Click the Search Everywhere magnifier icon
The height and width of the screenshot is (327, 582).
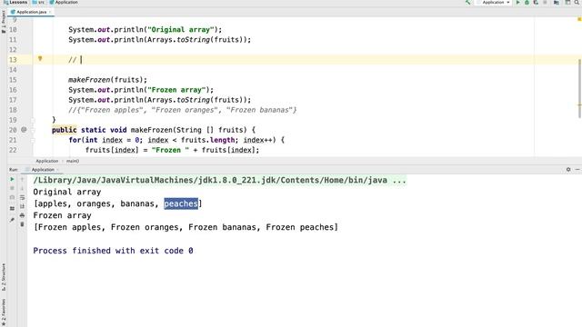pyautogui.click(x=577, y=2)
